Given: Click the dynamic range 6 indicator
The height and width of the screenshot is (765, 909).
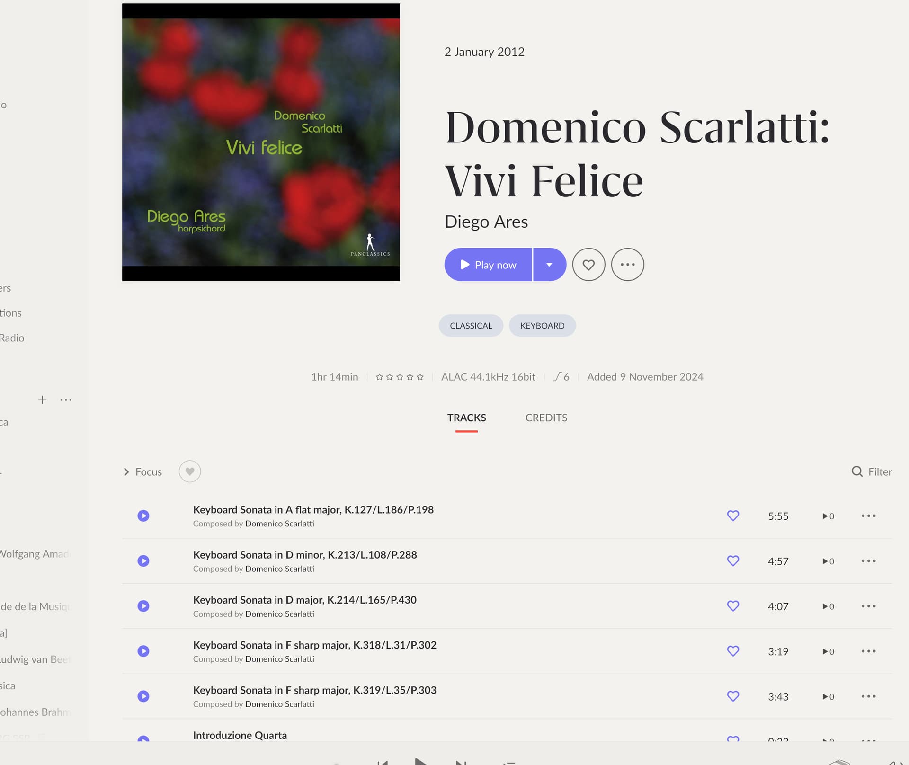Looking at the screenshot, I should [561, 377].
